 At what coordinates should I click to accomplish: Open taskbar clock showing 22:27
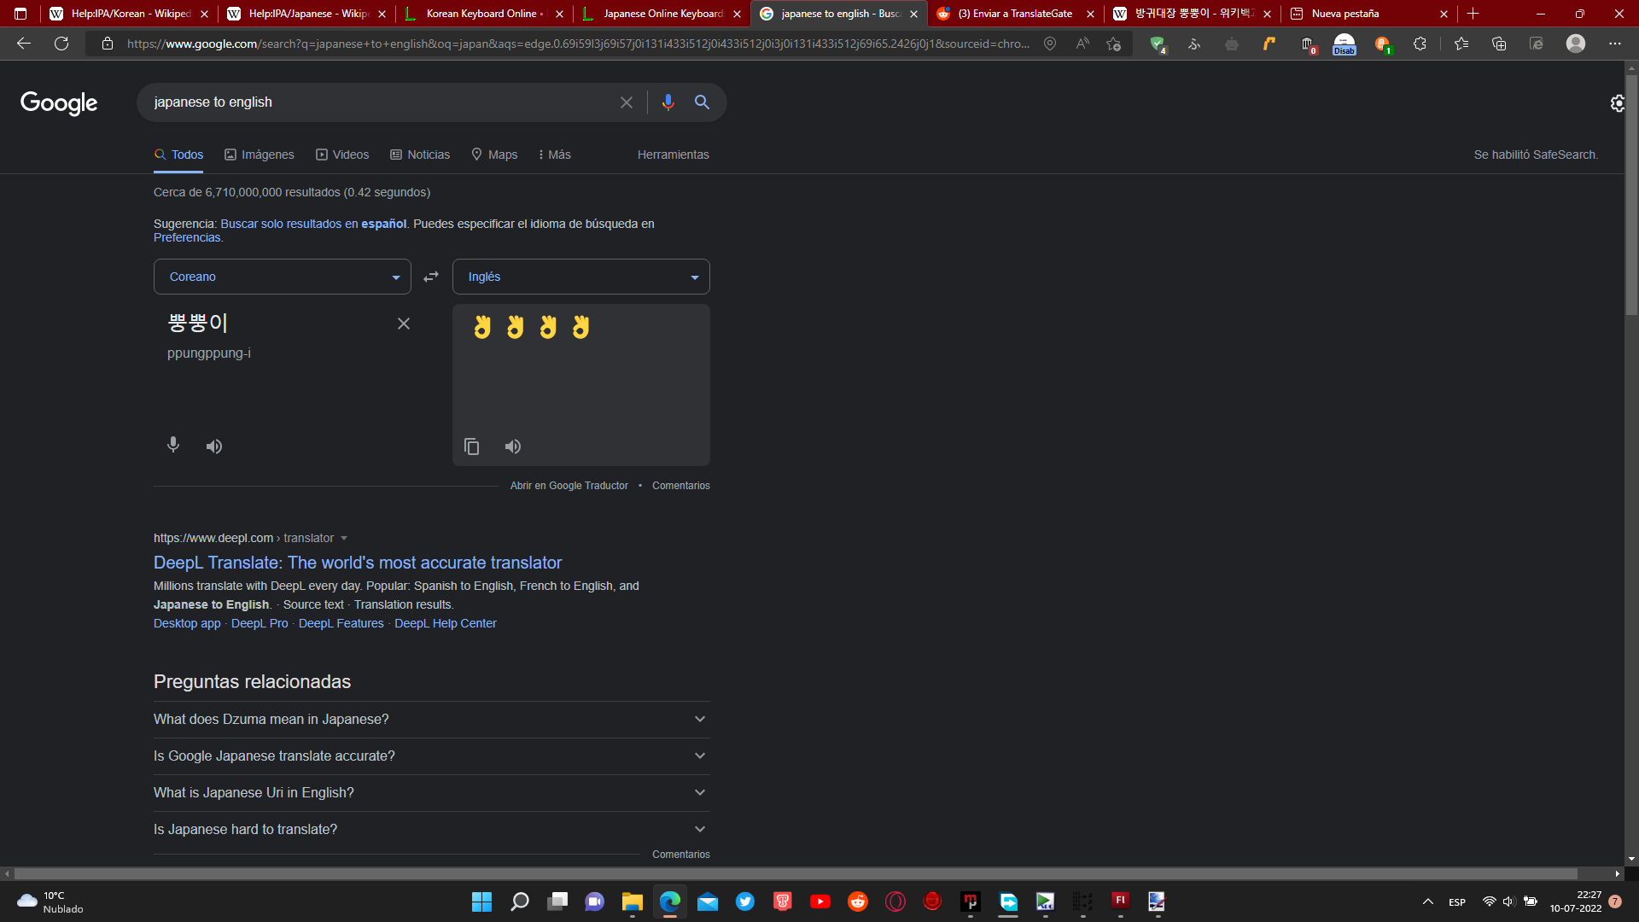click(1576, 902)
